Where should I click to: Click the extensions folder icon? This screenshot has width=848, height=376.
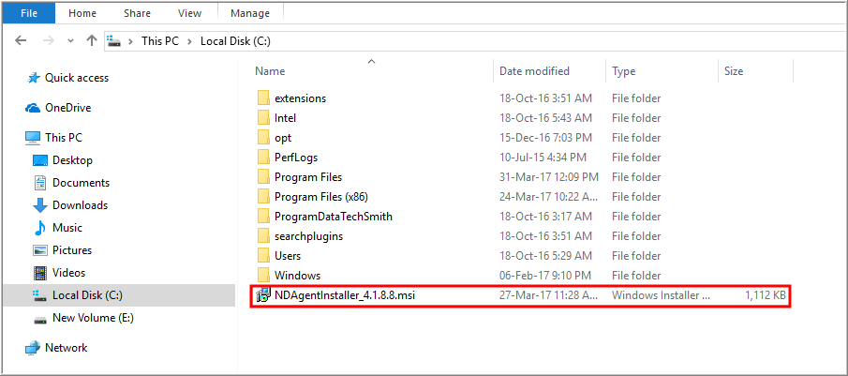[263, 98]
